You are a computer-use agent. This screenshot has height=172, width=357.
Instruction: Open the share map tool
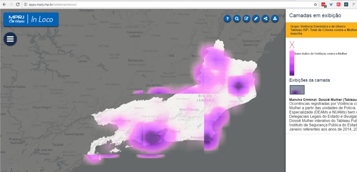point(266,19)
